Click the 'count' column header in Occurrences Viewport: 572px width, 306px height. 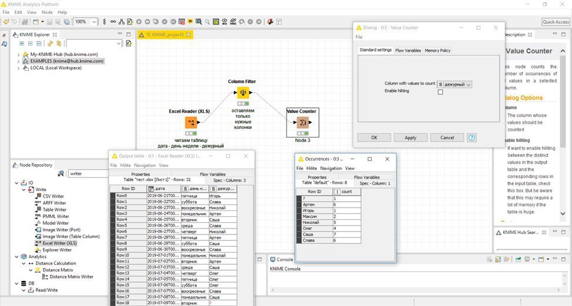coord(346,192)
